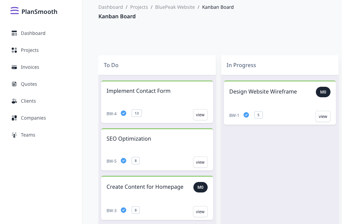Click the Quotes document icon
342x224 pixels.
pos(14,84)
